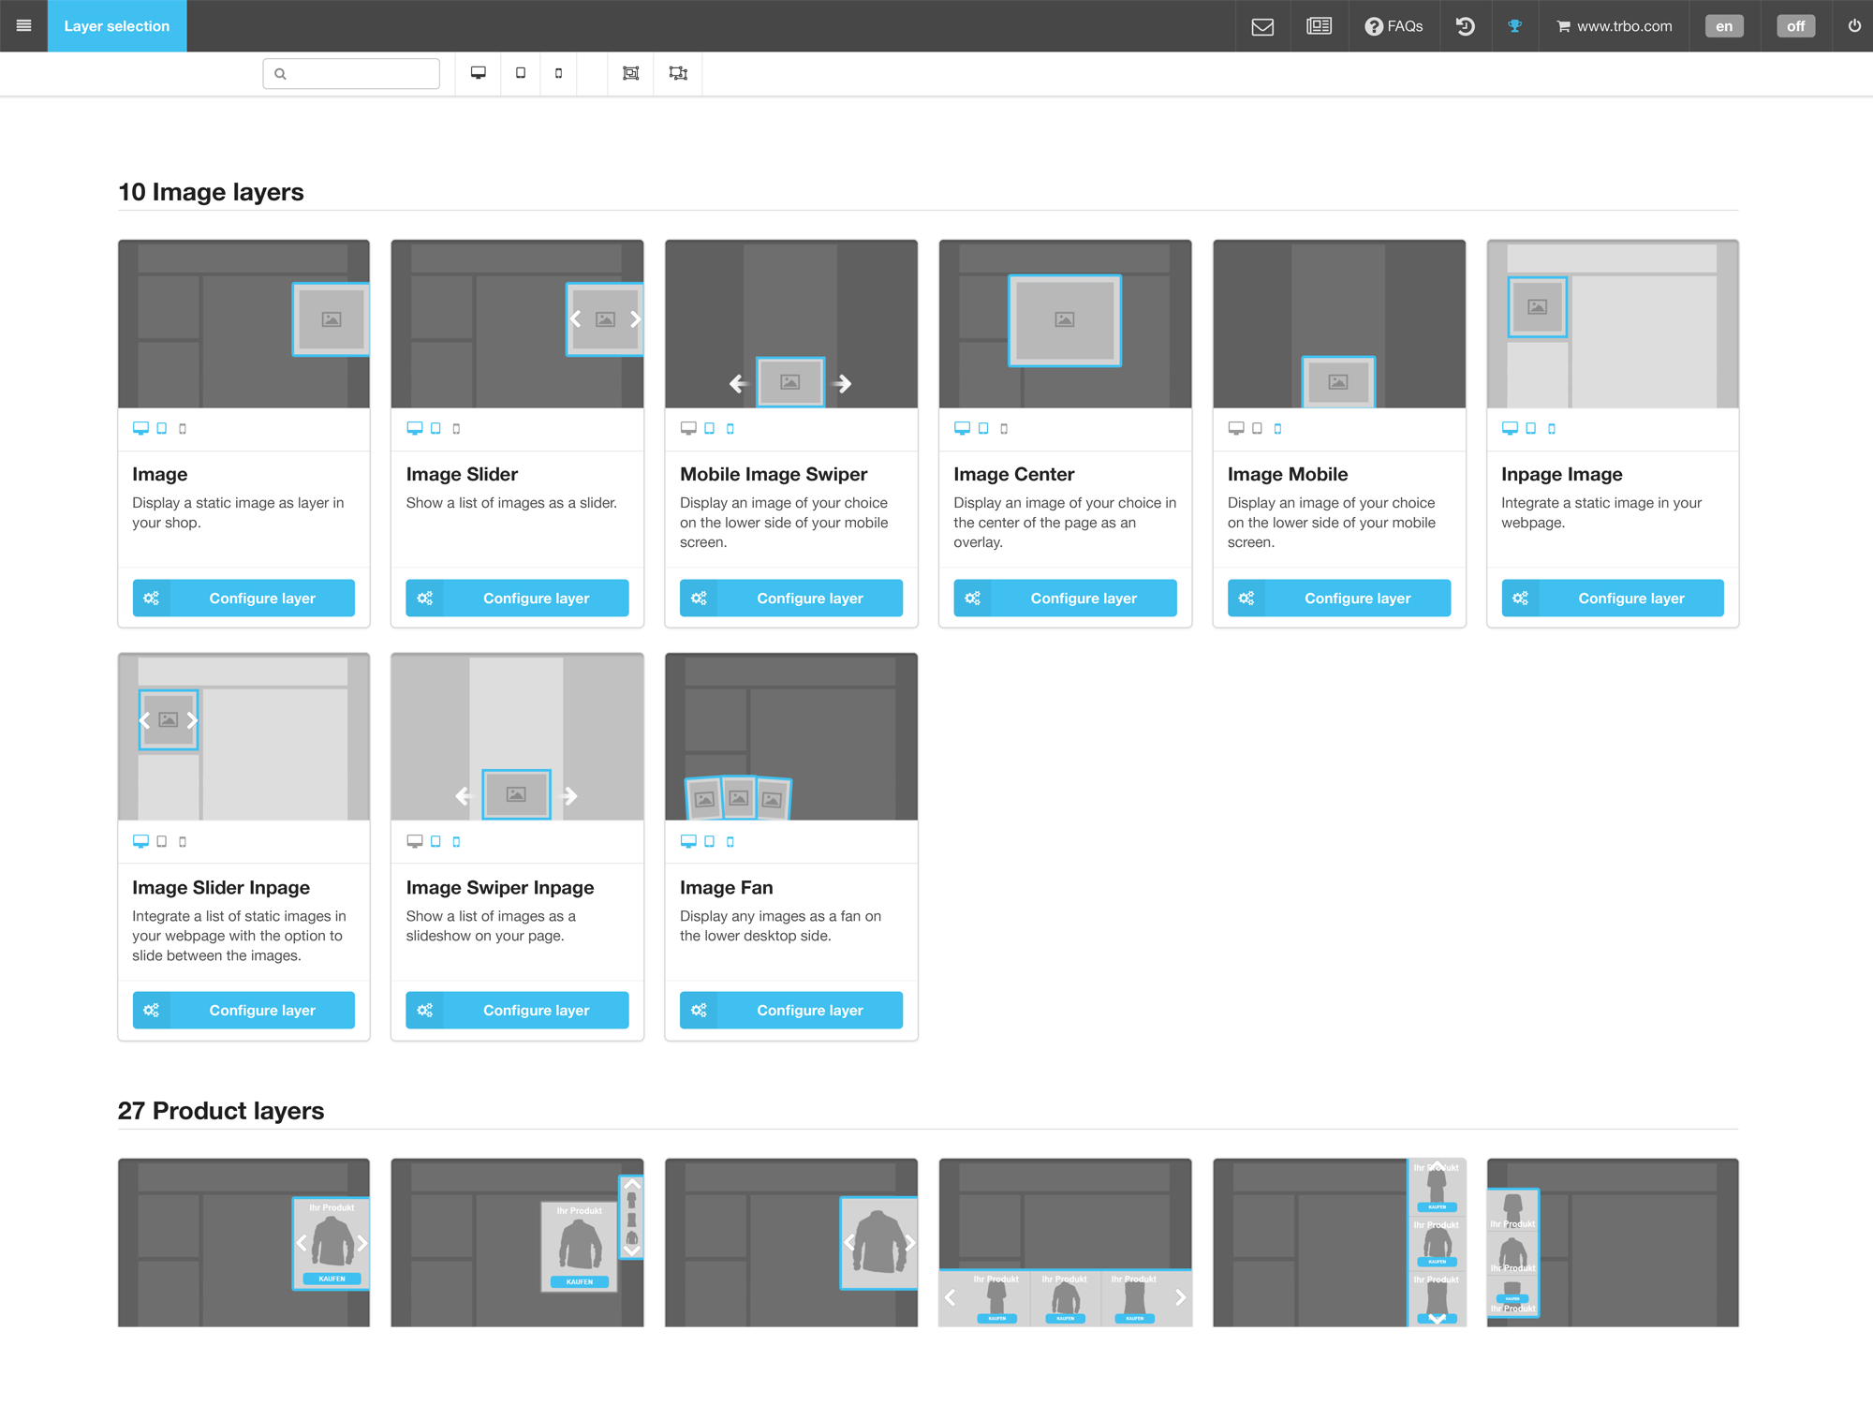Select the desktop device filter in the toolbar

coord(479,72)
